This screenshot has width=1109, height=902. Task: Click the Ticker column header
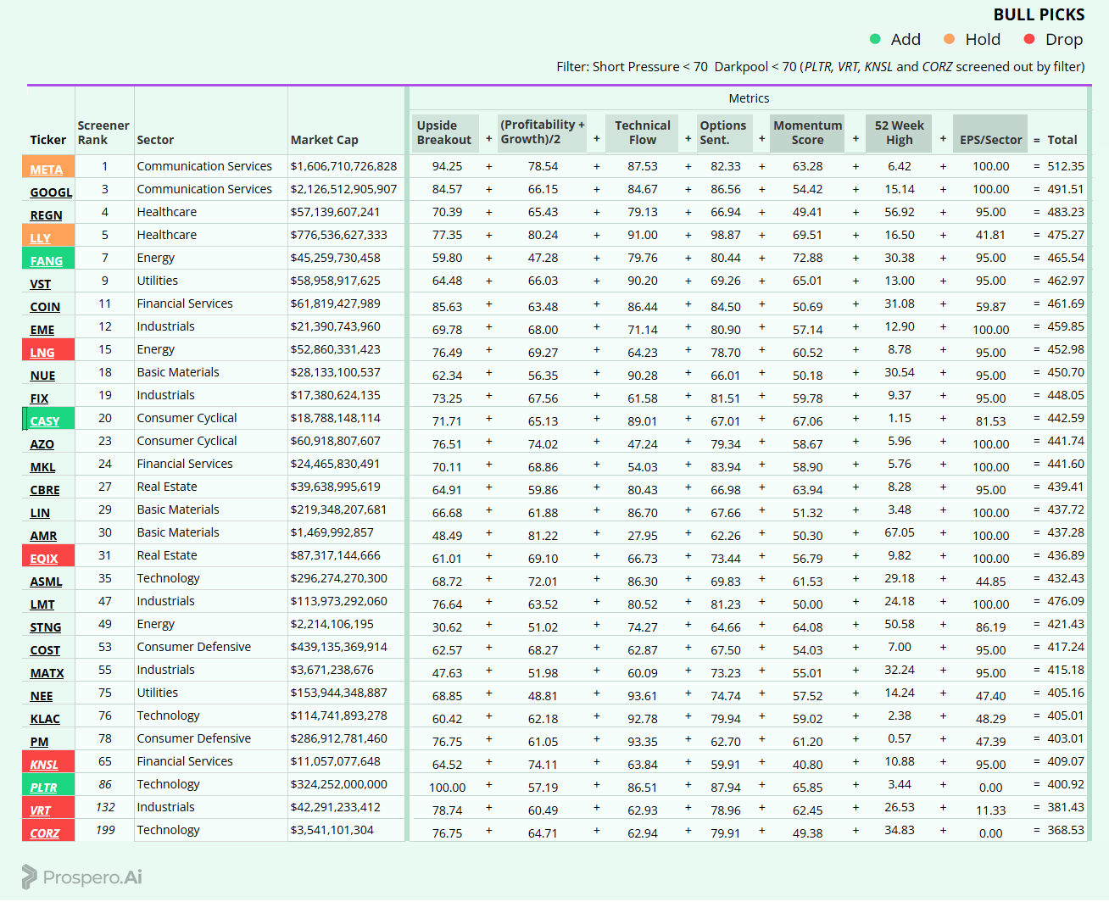[47, 140]
